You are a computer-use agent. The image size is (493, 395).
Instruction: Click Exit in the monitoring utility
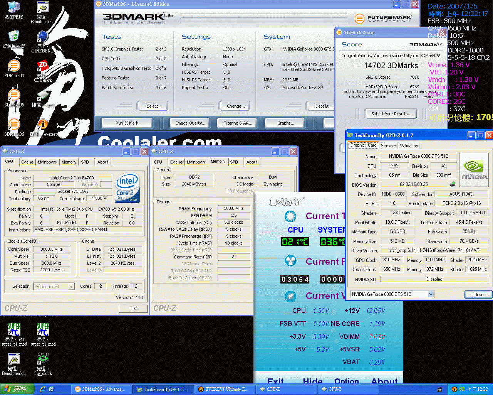[275, 381]
